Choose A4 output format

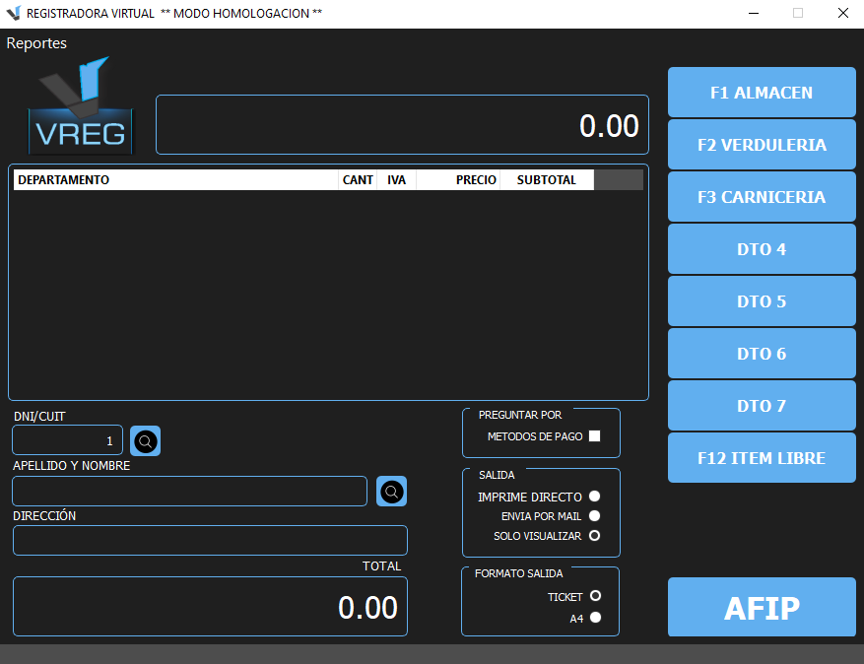point(595,617)
